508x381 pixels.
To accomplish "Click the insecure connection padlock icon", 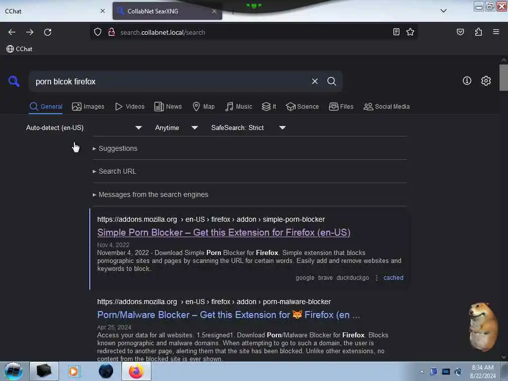I will click(x=112, y=32).
